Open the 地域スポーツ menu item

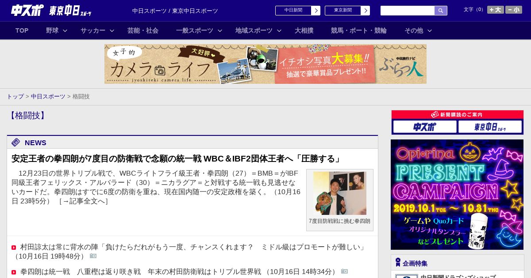coord(254,30)
